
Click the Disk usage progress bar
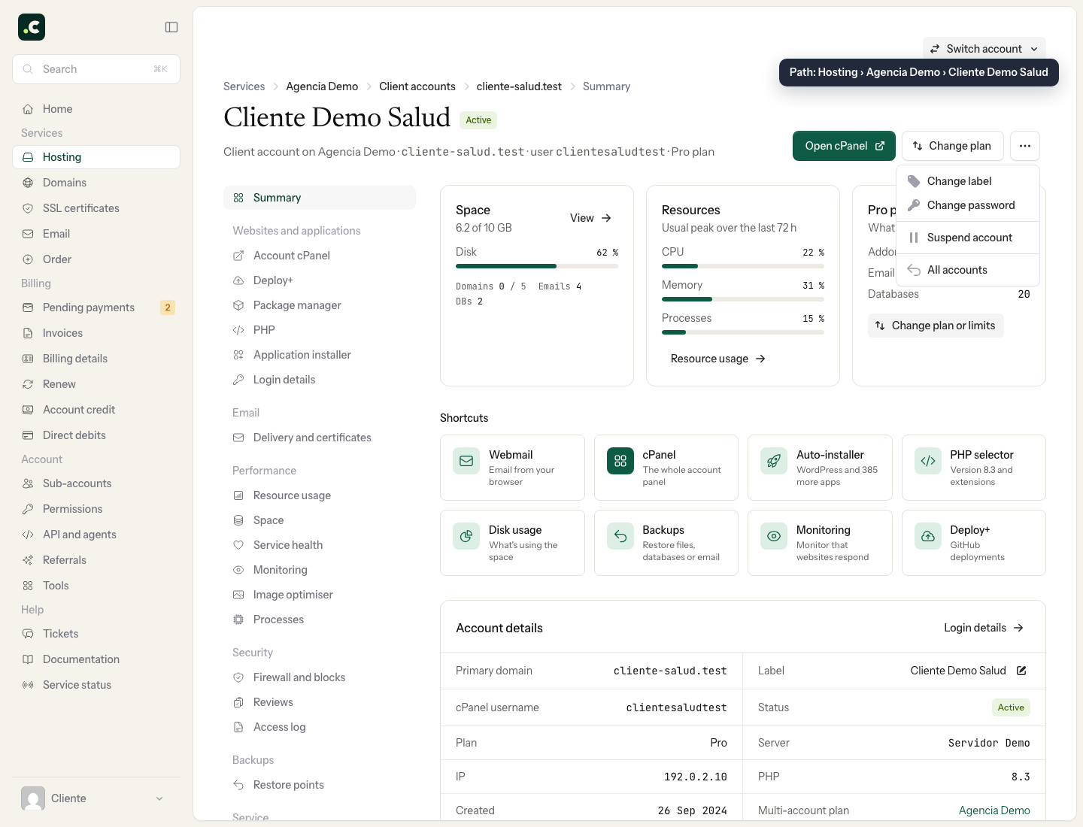point(537,266)
